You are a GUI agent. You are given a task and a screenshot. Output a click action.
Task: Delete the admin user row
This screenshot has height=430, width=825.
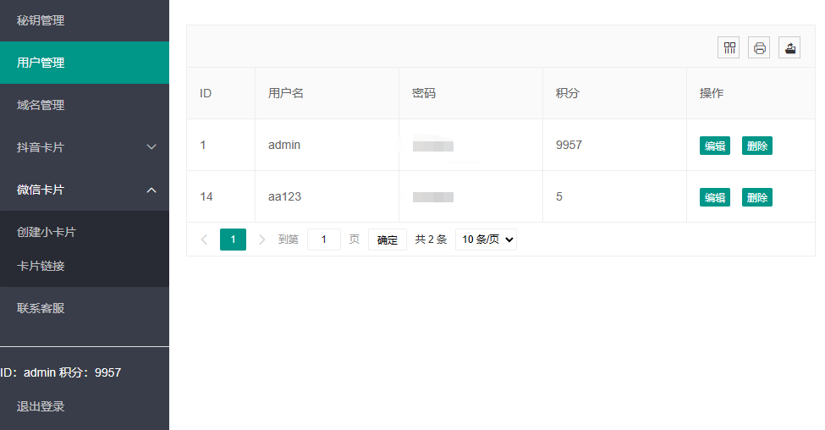click(757, 146)
